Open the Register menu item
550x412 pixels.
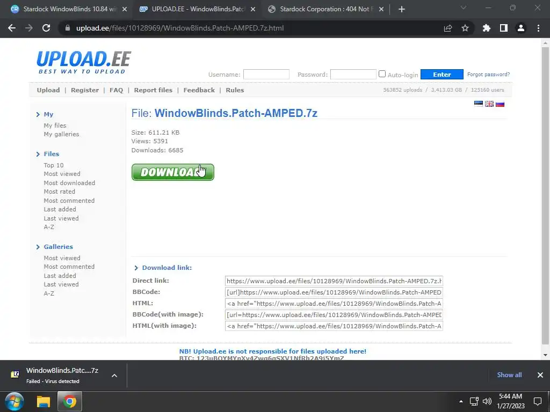85,90
